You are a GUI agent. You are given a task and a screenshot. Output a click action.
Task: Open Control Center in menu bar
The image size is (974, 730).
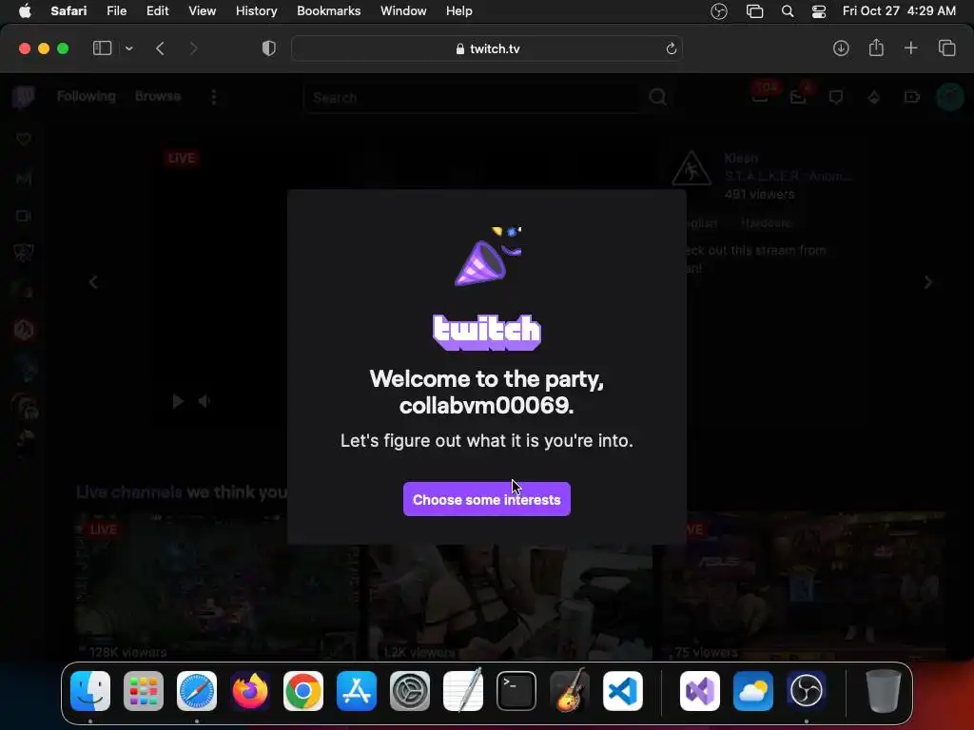(819, 11)
